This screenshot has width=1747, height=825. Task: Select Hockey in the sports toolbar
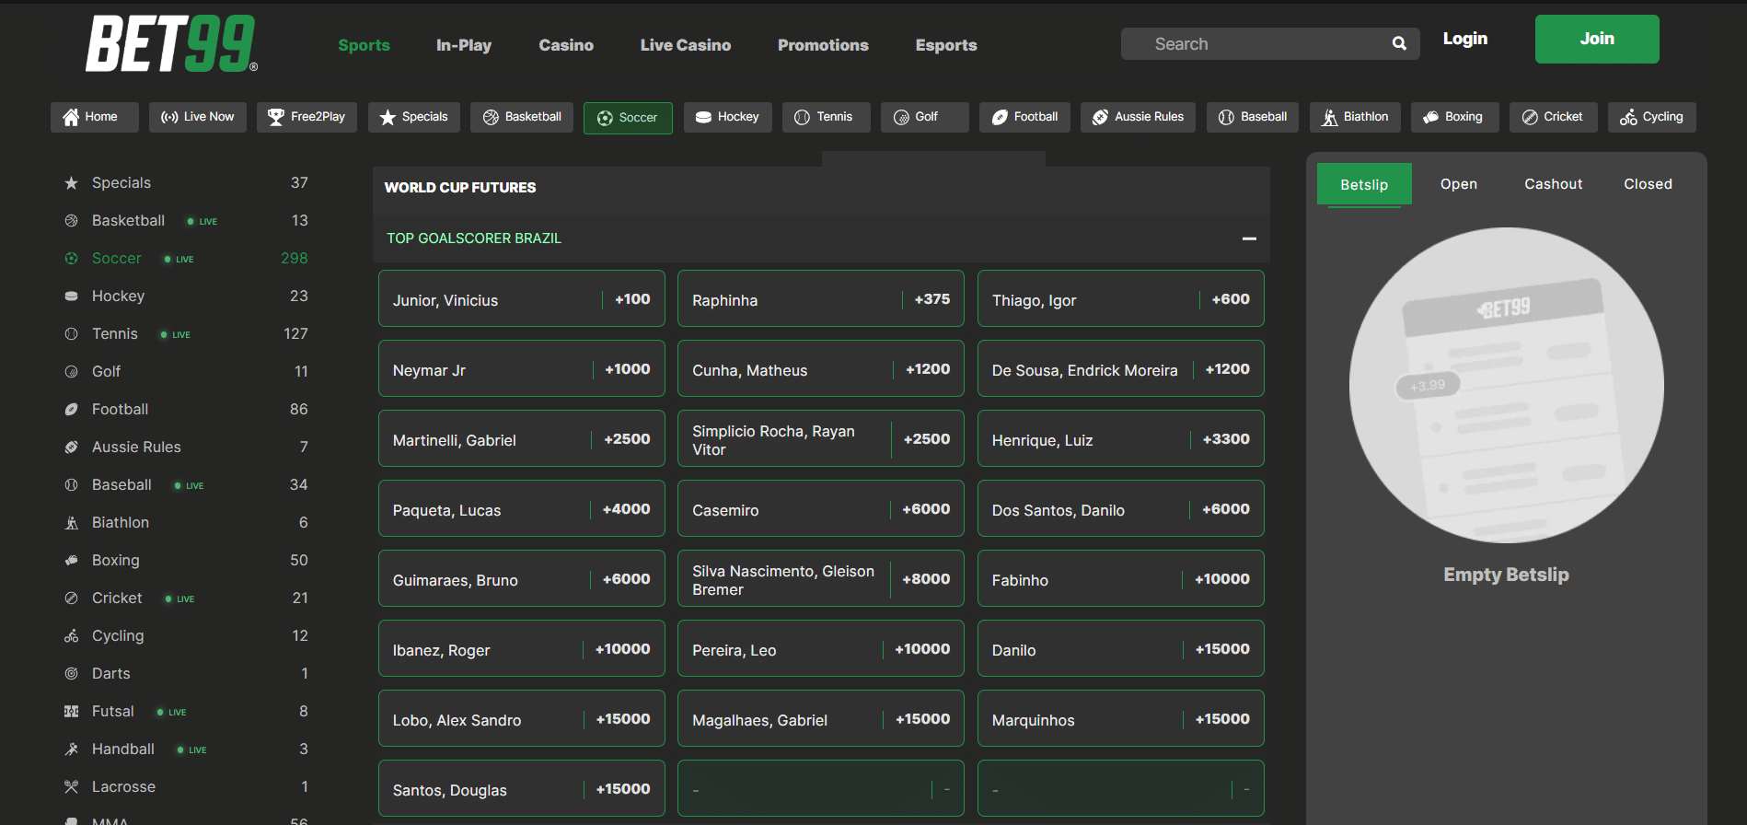coord(727,117)
